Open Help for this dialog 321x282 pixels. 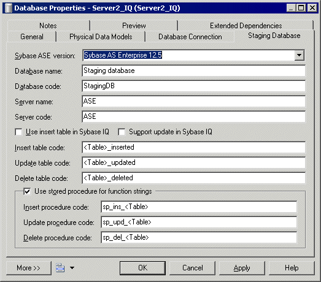292,268
